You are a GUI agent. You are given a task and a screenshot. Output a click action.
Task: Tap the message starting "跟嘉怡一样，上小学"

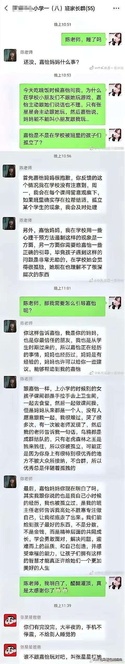tap(63, 428)
